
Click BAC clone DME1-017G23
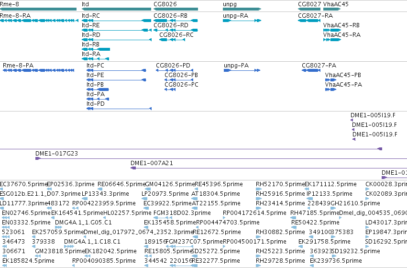pos(221,158)
